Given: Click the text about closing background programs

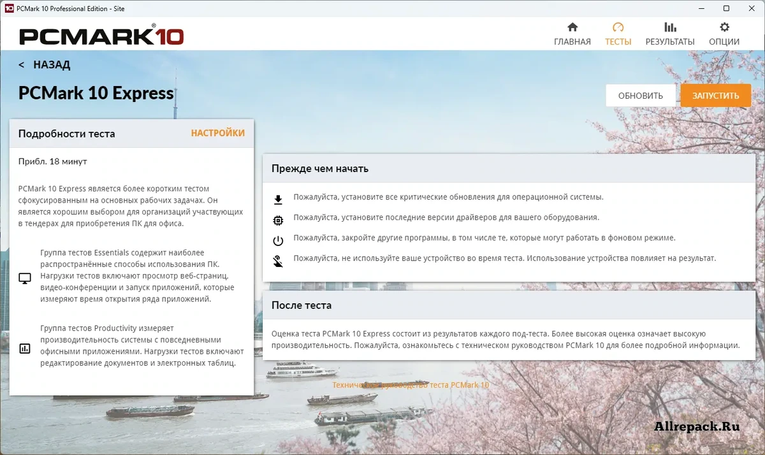Looking at the screenshot, I should [484, 238].
